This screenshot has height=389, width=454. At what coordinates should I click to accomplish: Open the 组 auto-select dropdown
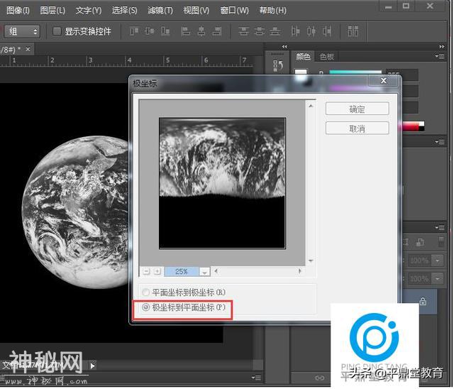pyautogui.click(x=22, y=31)
